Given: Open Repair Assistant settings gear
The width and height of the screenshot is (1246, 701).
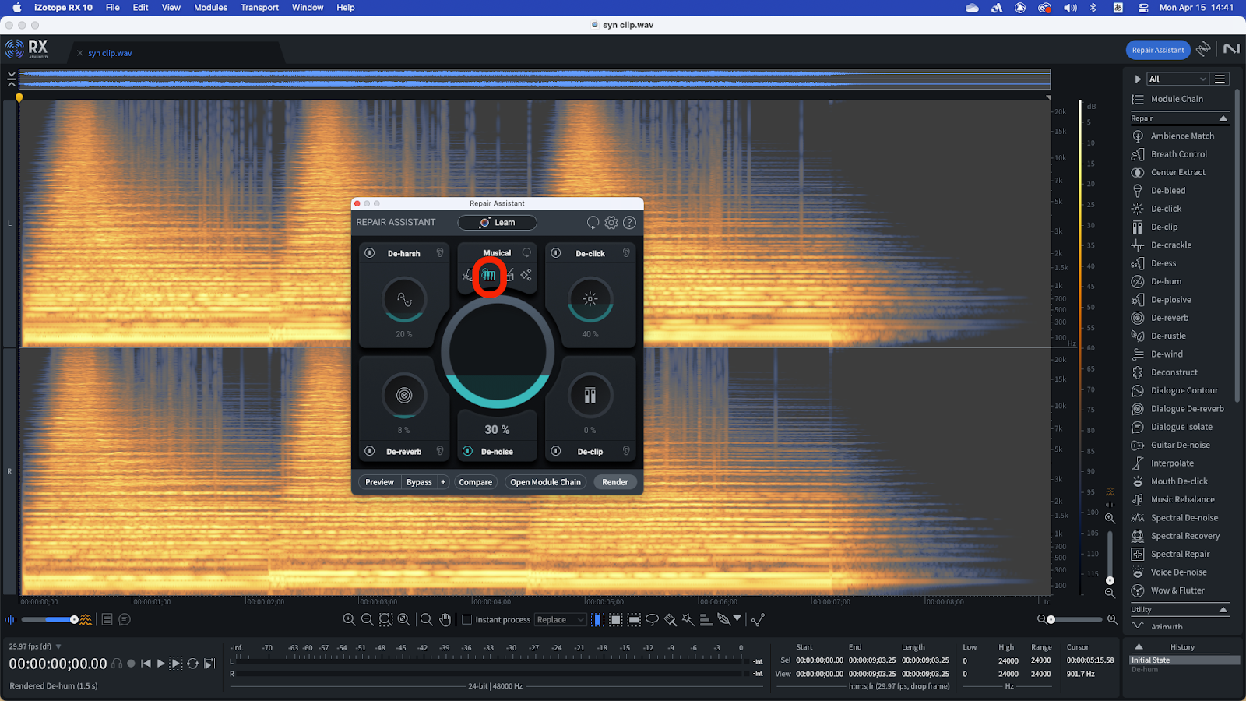Looking at the screenshot, I should click(611, 223).
